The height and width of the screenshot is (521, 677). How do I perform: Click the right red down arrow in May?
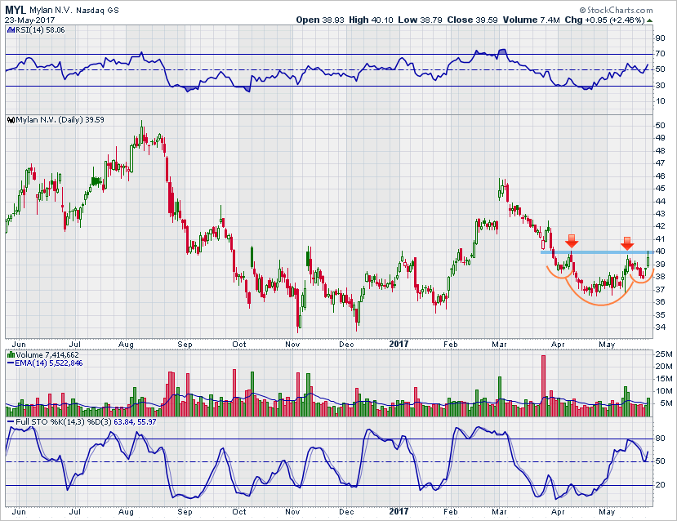(x=626, y=243)
